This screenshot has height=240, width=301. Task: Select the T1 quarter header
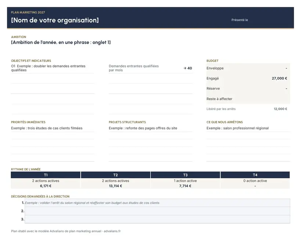[46, 175]
